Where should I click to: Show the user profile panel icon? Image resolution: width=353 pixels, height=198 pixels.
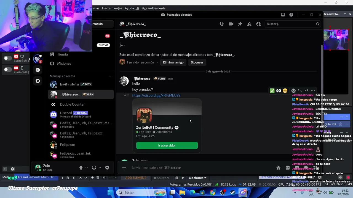(258, 24)
